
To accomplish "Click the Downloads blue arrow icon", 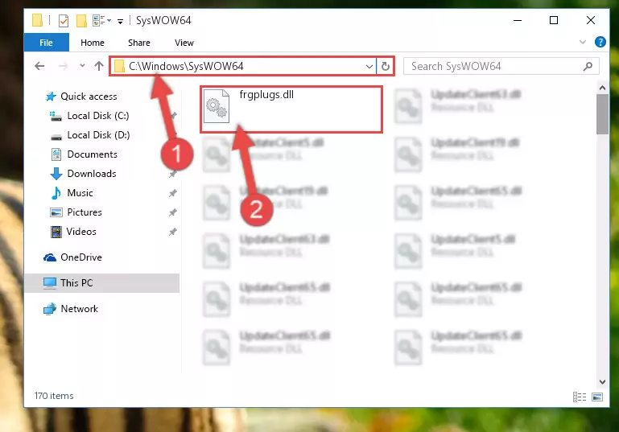I will [x=56, y=174].
